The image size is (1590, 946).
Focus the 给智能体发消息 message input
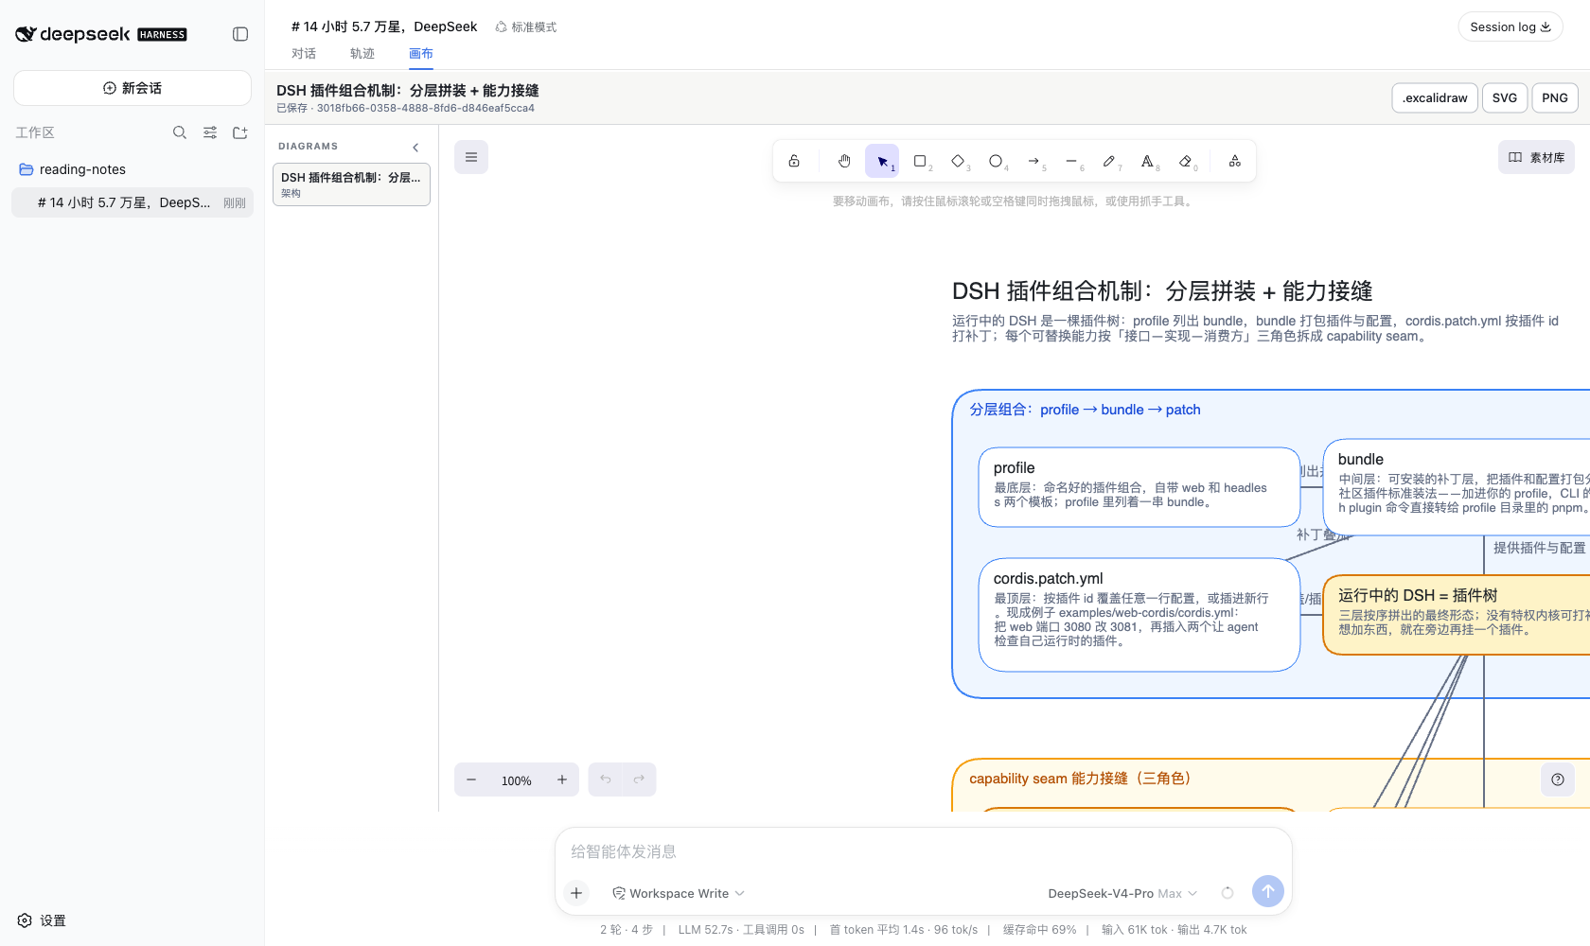point(923,851)
